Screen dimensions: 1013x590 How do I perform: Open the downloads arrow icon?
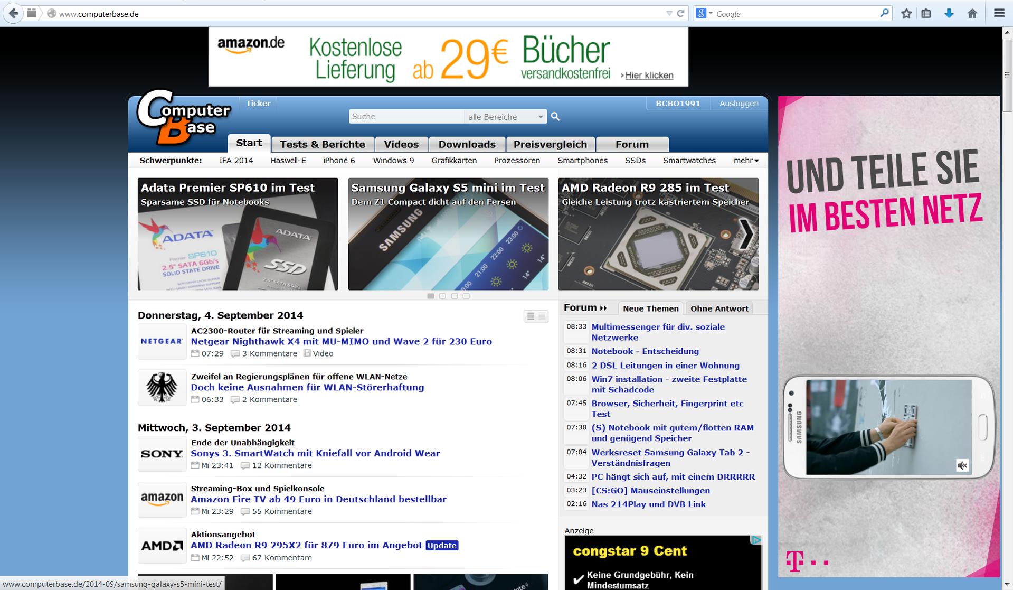click(x=949, y=14)
